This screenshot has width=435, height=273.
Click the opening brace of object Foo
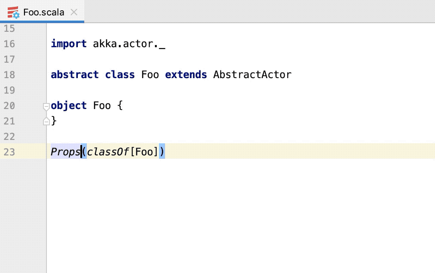(x=119, y=106)
